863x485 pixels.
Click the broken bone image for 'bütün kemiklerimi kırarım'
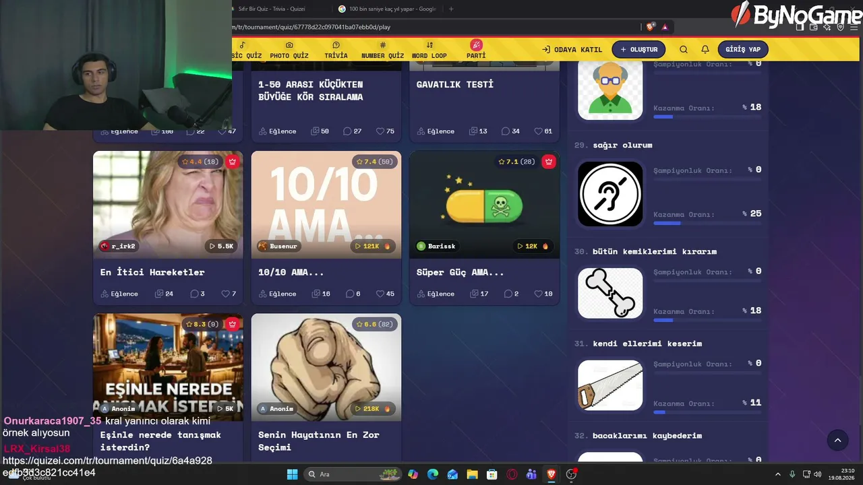610,293
